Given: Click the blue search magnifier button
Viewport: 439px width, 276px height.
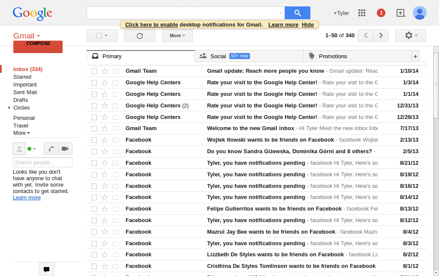Looking at the screenshot, I should pyautogui.click(x=298, y=13).
